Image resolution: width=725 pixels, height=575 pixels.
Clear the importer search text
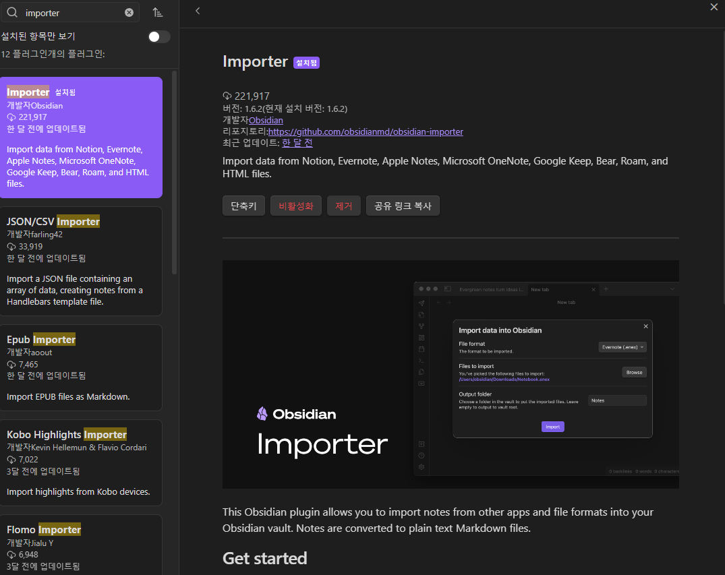click(129, 13)
